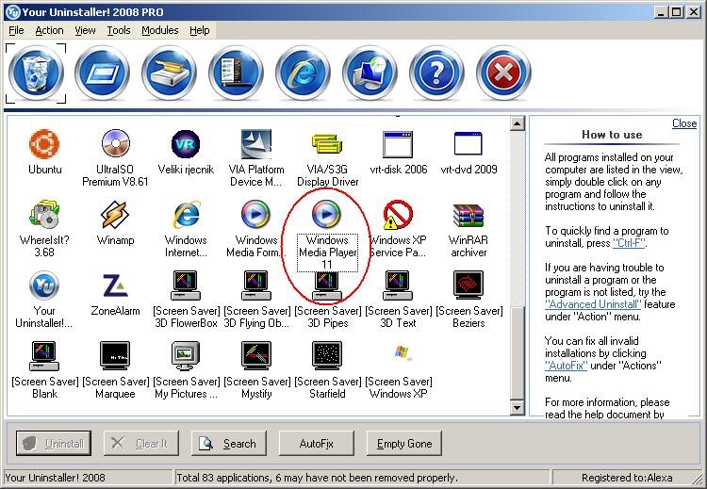707x489 pixels.
Task: Open the Modules menu
Action: click(x=160, y=30)
